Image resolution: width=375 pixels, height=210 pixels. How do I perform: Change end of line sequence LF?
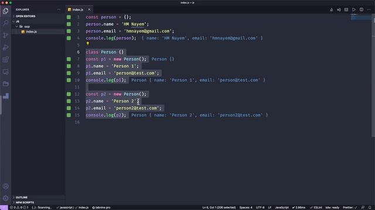tap(270, 208)
